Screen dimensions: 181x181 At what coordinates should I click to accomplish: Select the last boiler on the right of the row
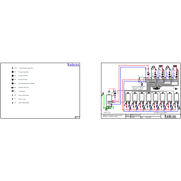pos(176,97)
